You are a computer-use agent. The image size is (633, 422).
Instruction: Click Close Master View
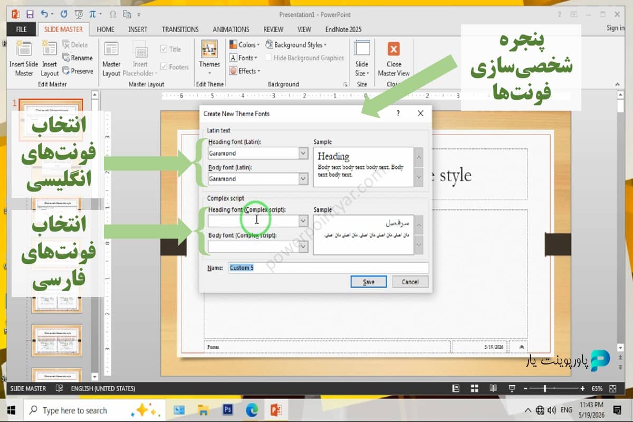click(394, 59)
